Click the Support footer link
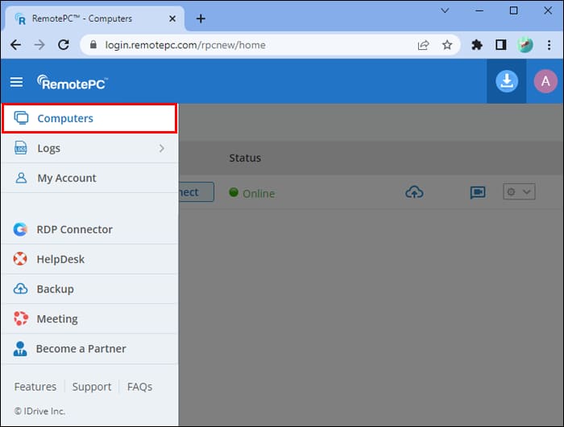 (92, 387)
